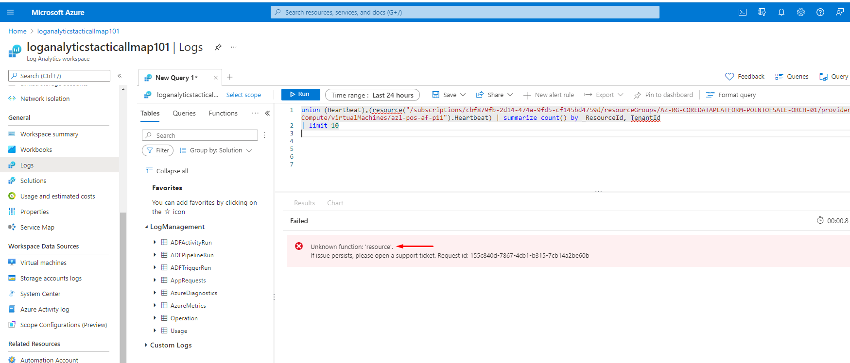The image size is (850, 363).
Task: Click the New alert rule plus icon
Action: tap(527, 95)
